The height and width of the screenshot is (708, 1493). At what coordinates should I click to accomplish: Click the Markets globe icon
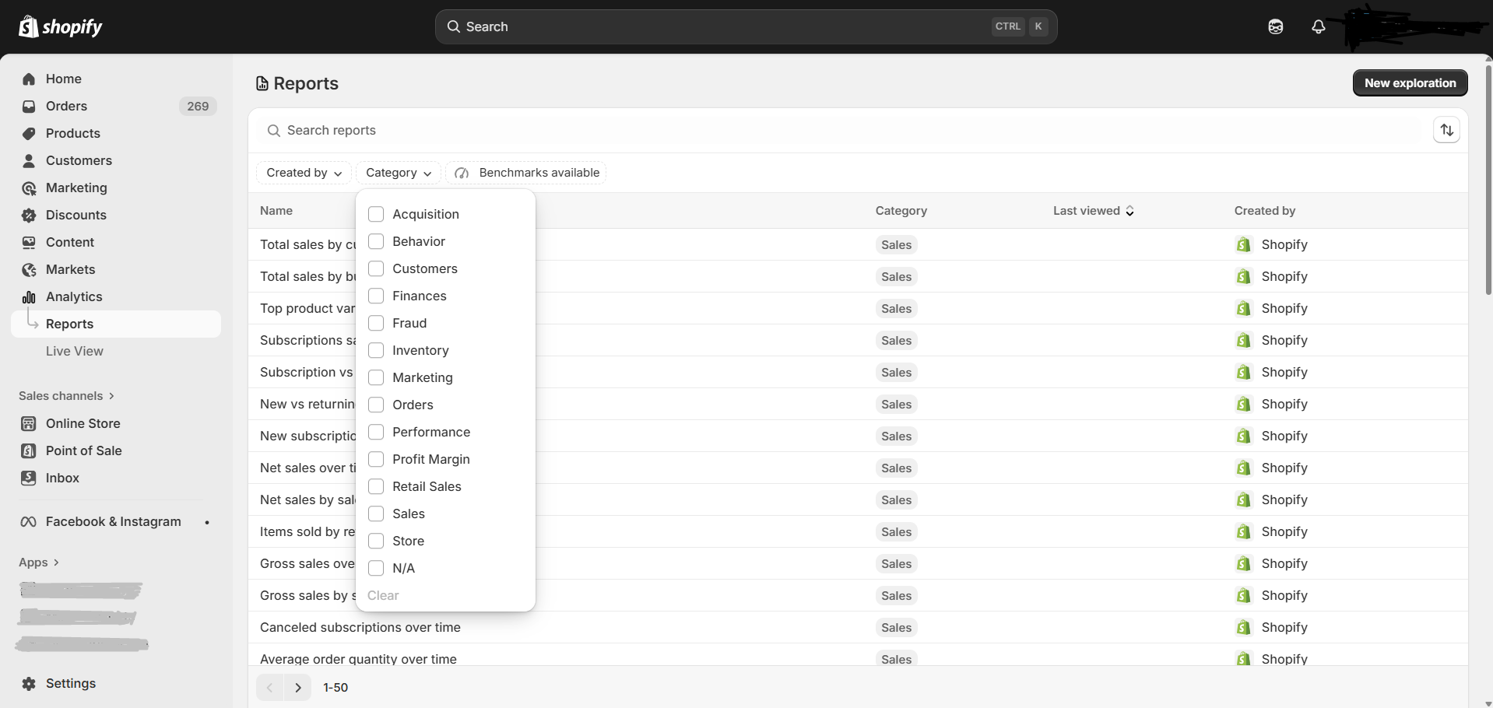coord(29,269)
